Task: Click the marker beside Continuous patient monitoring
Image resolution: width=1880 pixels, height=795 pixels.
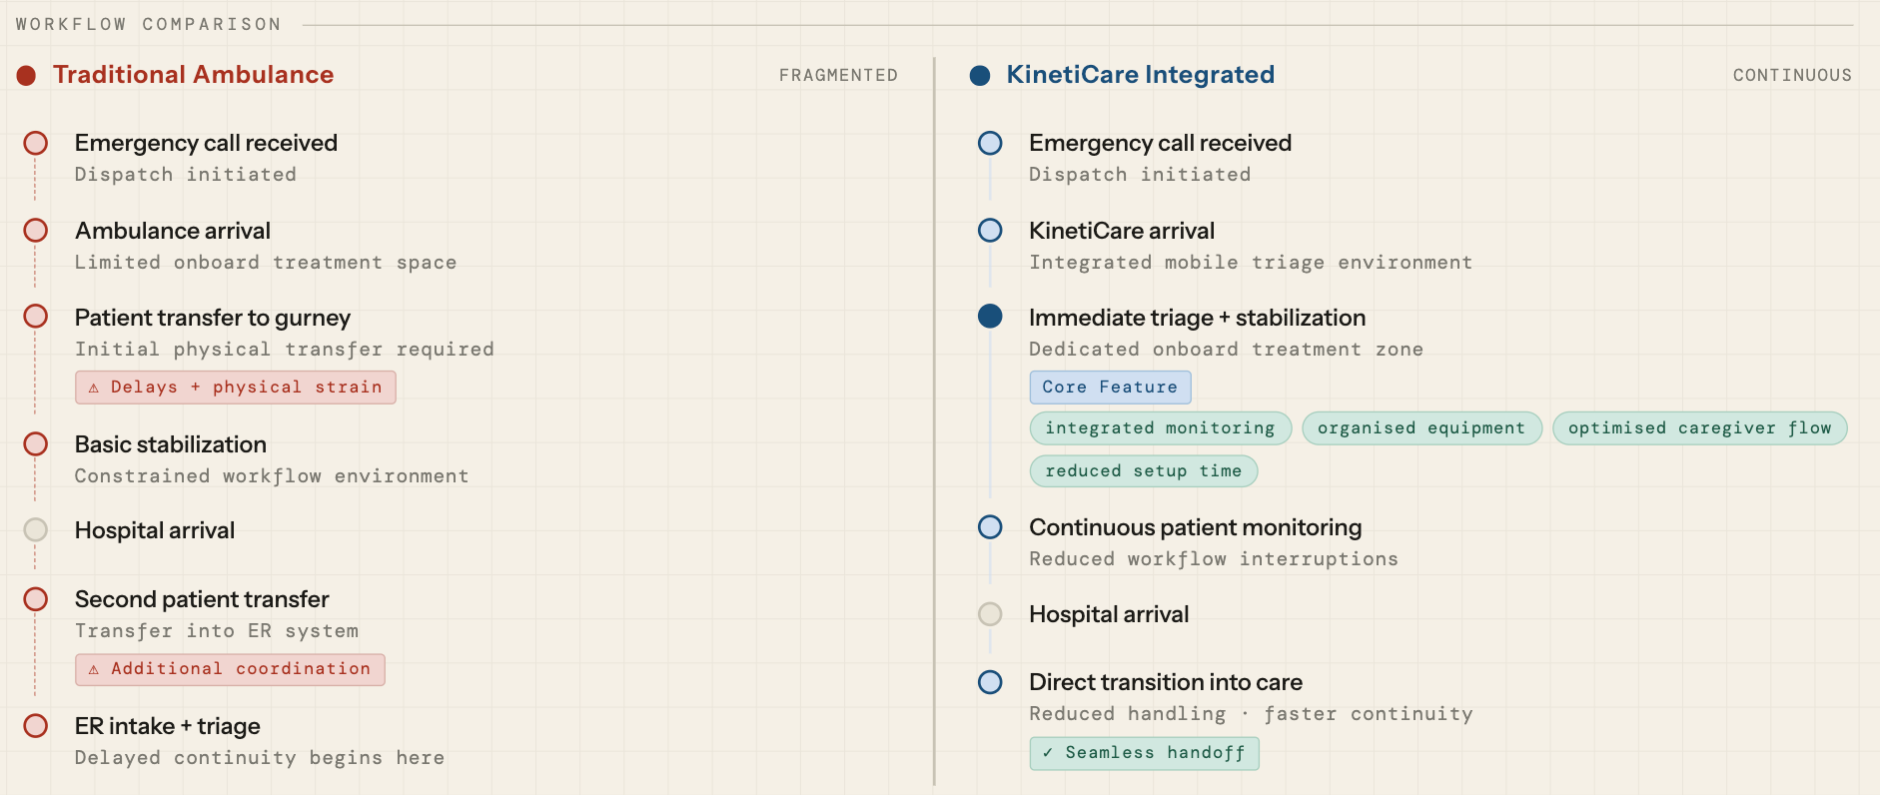Action: tap(990, 526)
